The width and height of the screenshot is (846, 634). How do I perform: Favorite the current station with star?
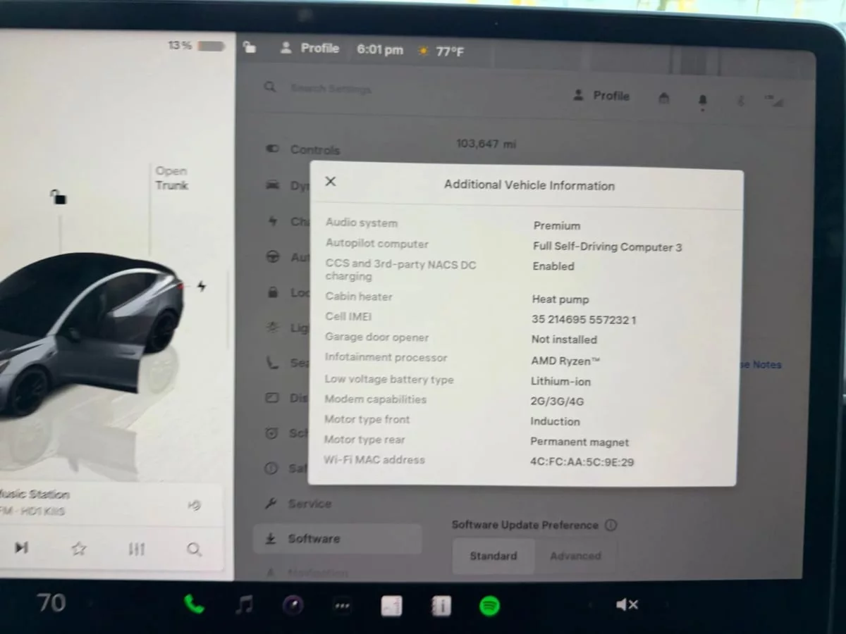pyautogui.click(x=79, y=548)
